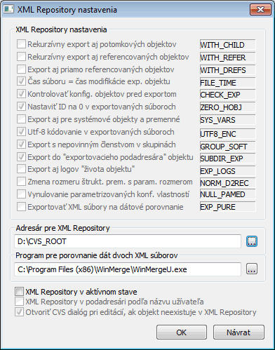Toggle Čas súboru = čas modifikácie checkbox
Image resolution: width=275 pixels, height=350 pixels.
click(x=21, y=81)
